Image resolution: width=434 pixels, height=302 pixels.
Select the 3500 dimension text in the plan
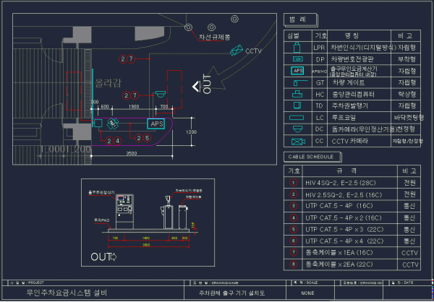click(x=132, y=154)
